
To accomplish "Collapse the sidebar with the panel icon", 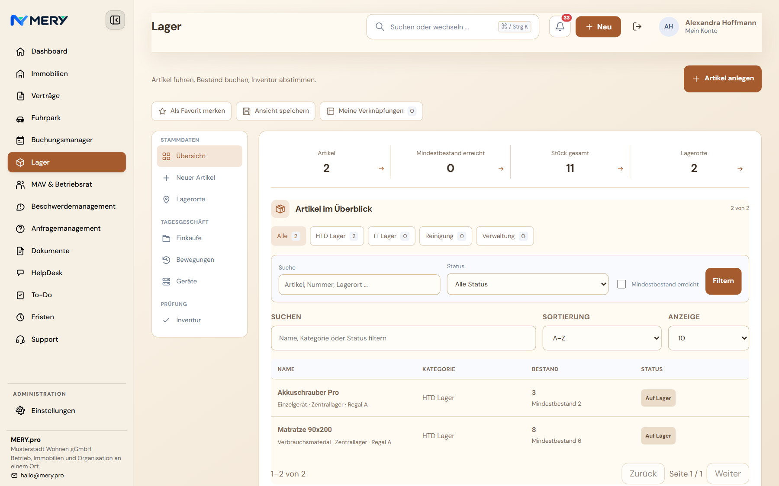I will (115, 20).
